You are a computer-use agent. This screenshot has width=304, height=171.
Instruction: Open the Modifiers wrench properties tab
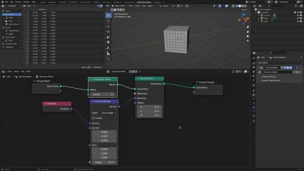coord(254,95)
